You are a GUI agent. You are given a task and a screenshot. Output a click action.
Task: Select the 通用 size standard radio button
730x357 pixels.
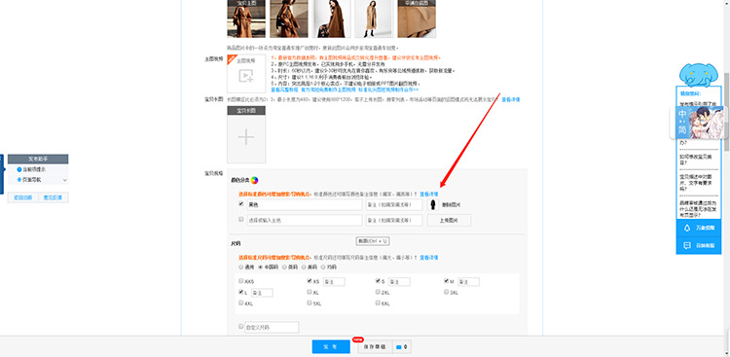[x=240, y=268]
